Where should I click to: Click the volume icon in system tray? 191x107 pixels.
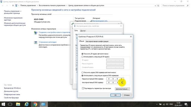[167, 104]
